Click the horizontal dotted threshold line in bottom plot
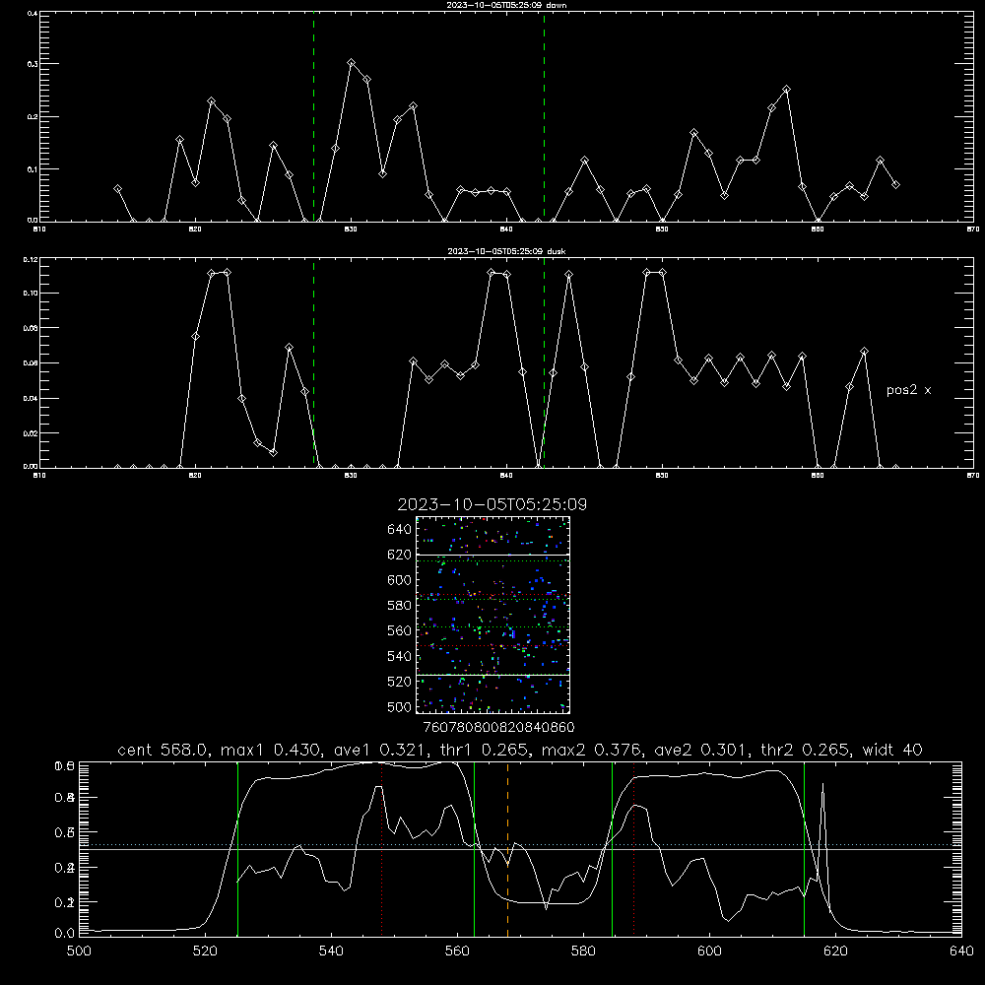The image size is (985, 985). click(520, 845)
